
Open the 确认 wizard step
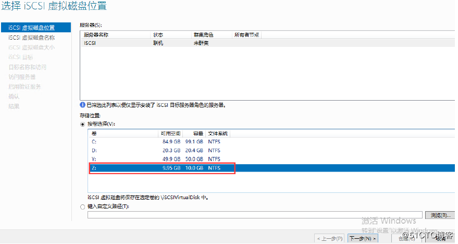point(14,96)
